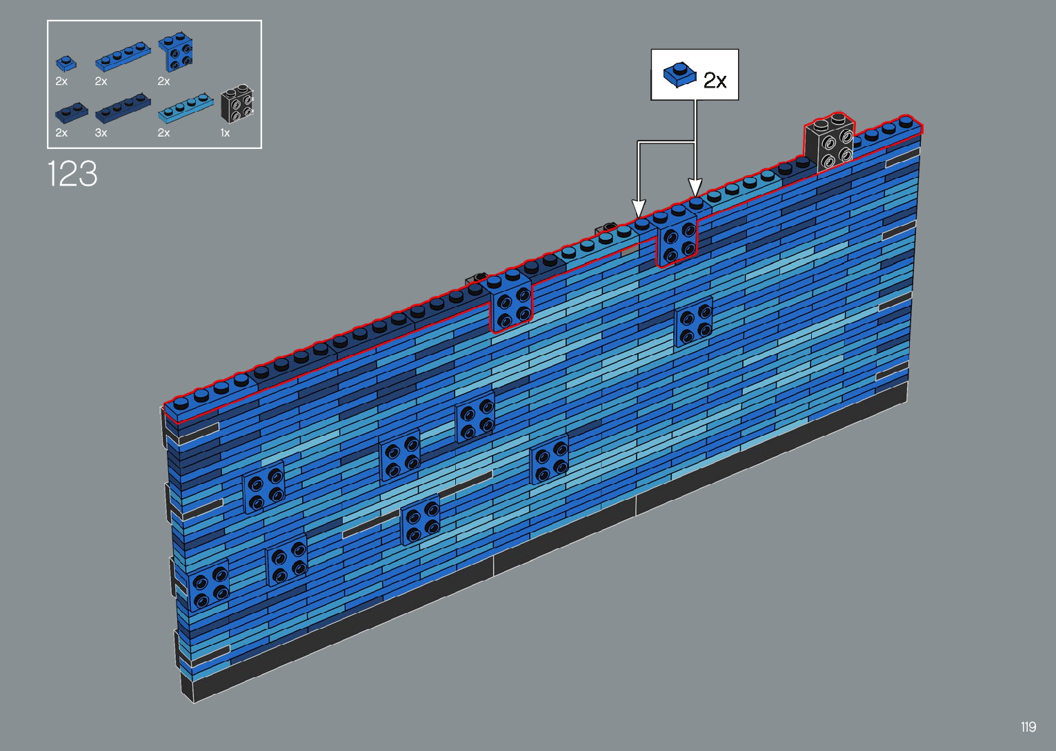Click the left callout arrow head
Image resolution: width=1056 pixels, height=751 pixels.
tap(639, 208)
